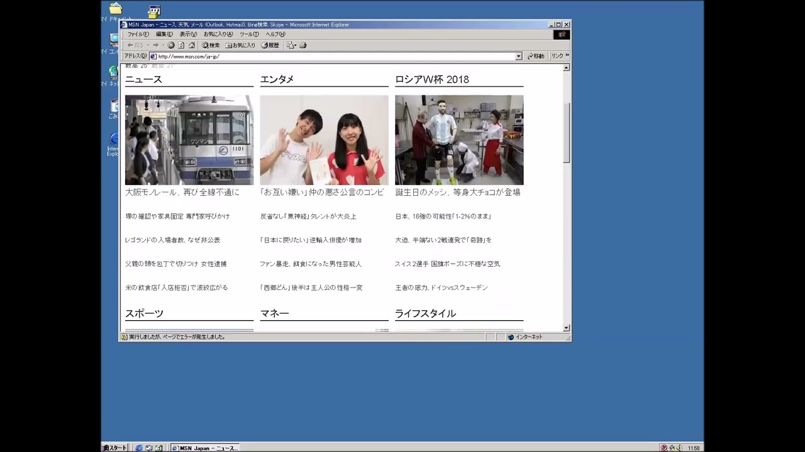Open the エンタメ section heading
Viewport: 805px width, 452px height.
coord(277,79)
